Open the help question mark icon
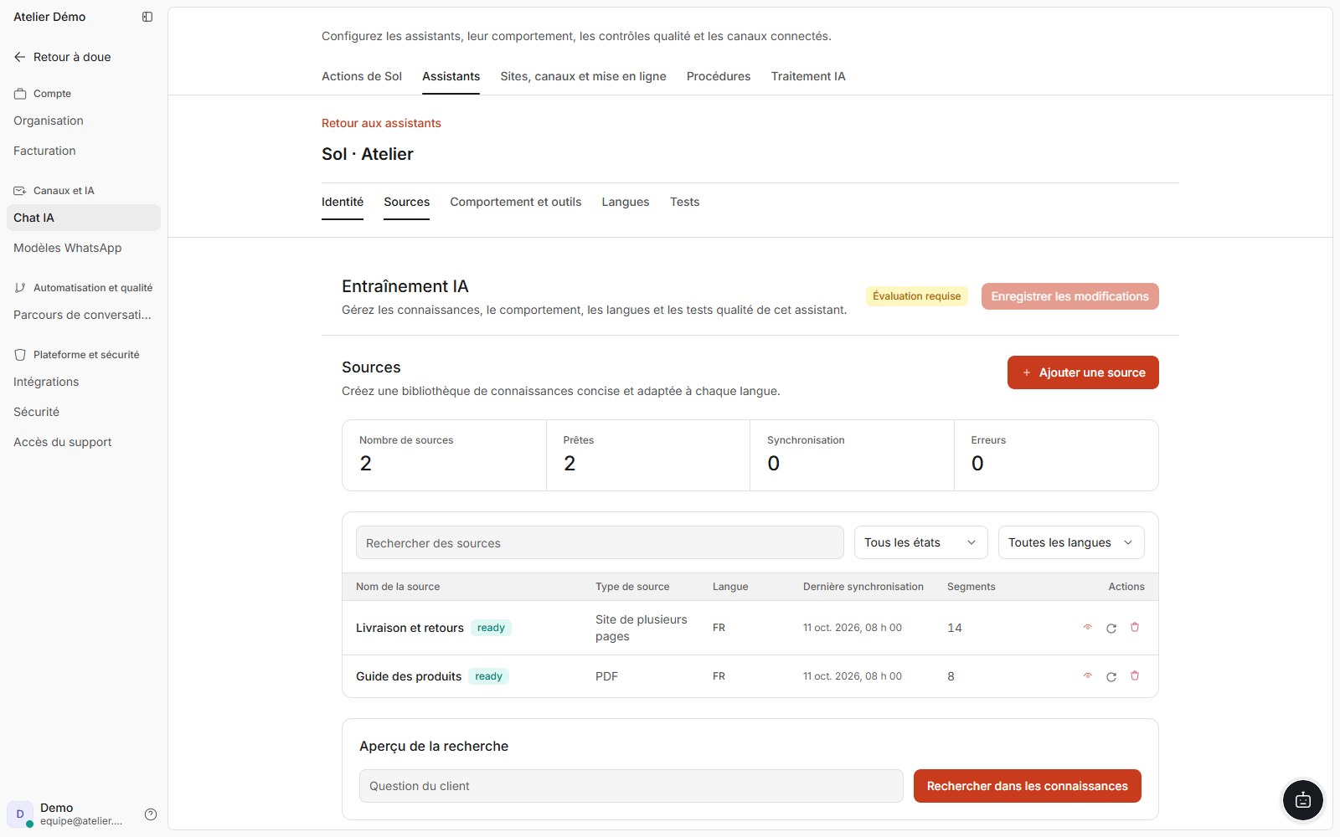Screen dimensions: 1340x837 [151, 814]
